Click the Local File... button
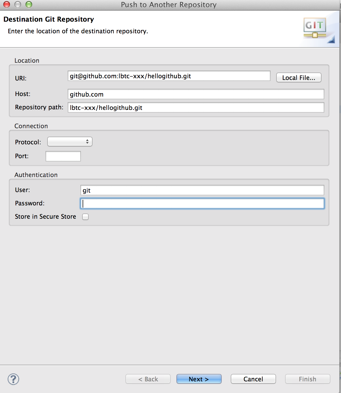This screenshot has height=393, width=341. click(x=299, y=78)
